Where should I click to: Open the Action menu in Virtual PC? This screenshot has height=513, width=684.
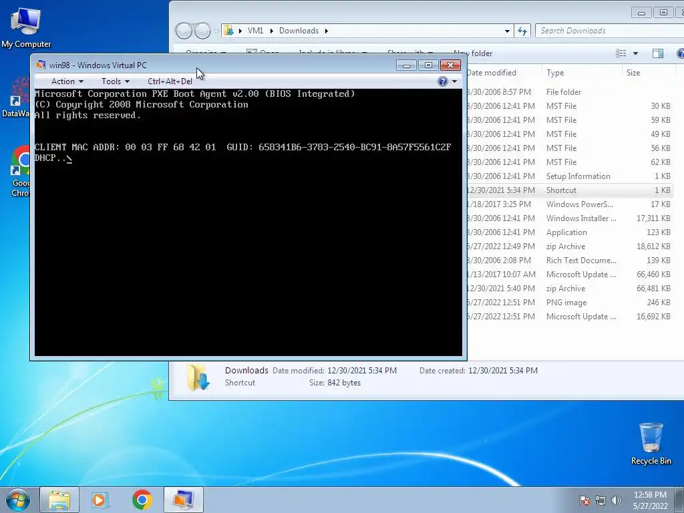[67, 81]
